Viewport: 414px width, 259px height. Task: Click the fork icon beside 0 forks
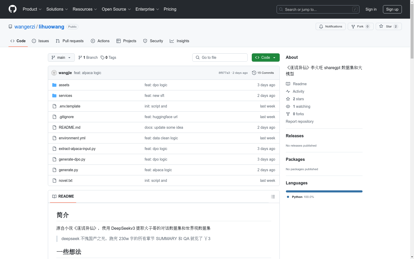(288, 114)
